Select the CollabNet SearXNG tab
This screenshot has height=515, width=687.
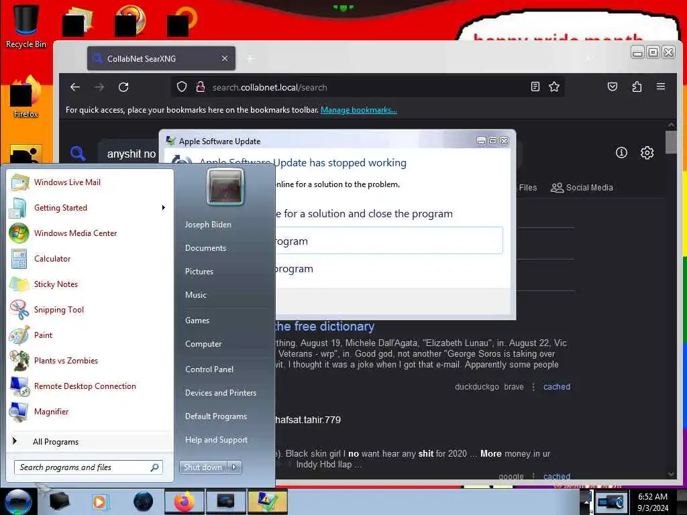tap(161, 58)
